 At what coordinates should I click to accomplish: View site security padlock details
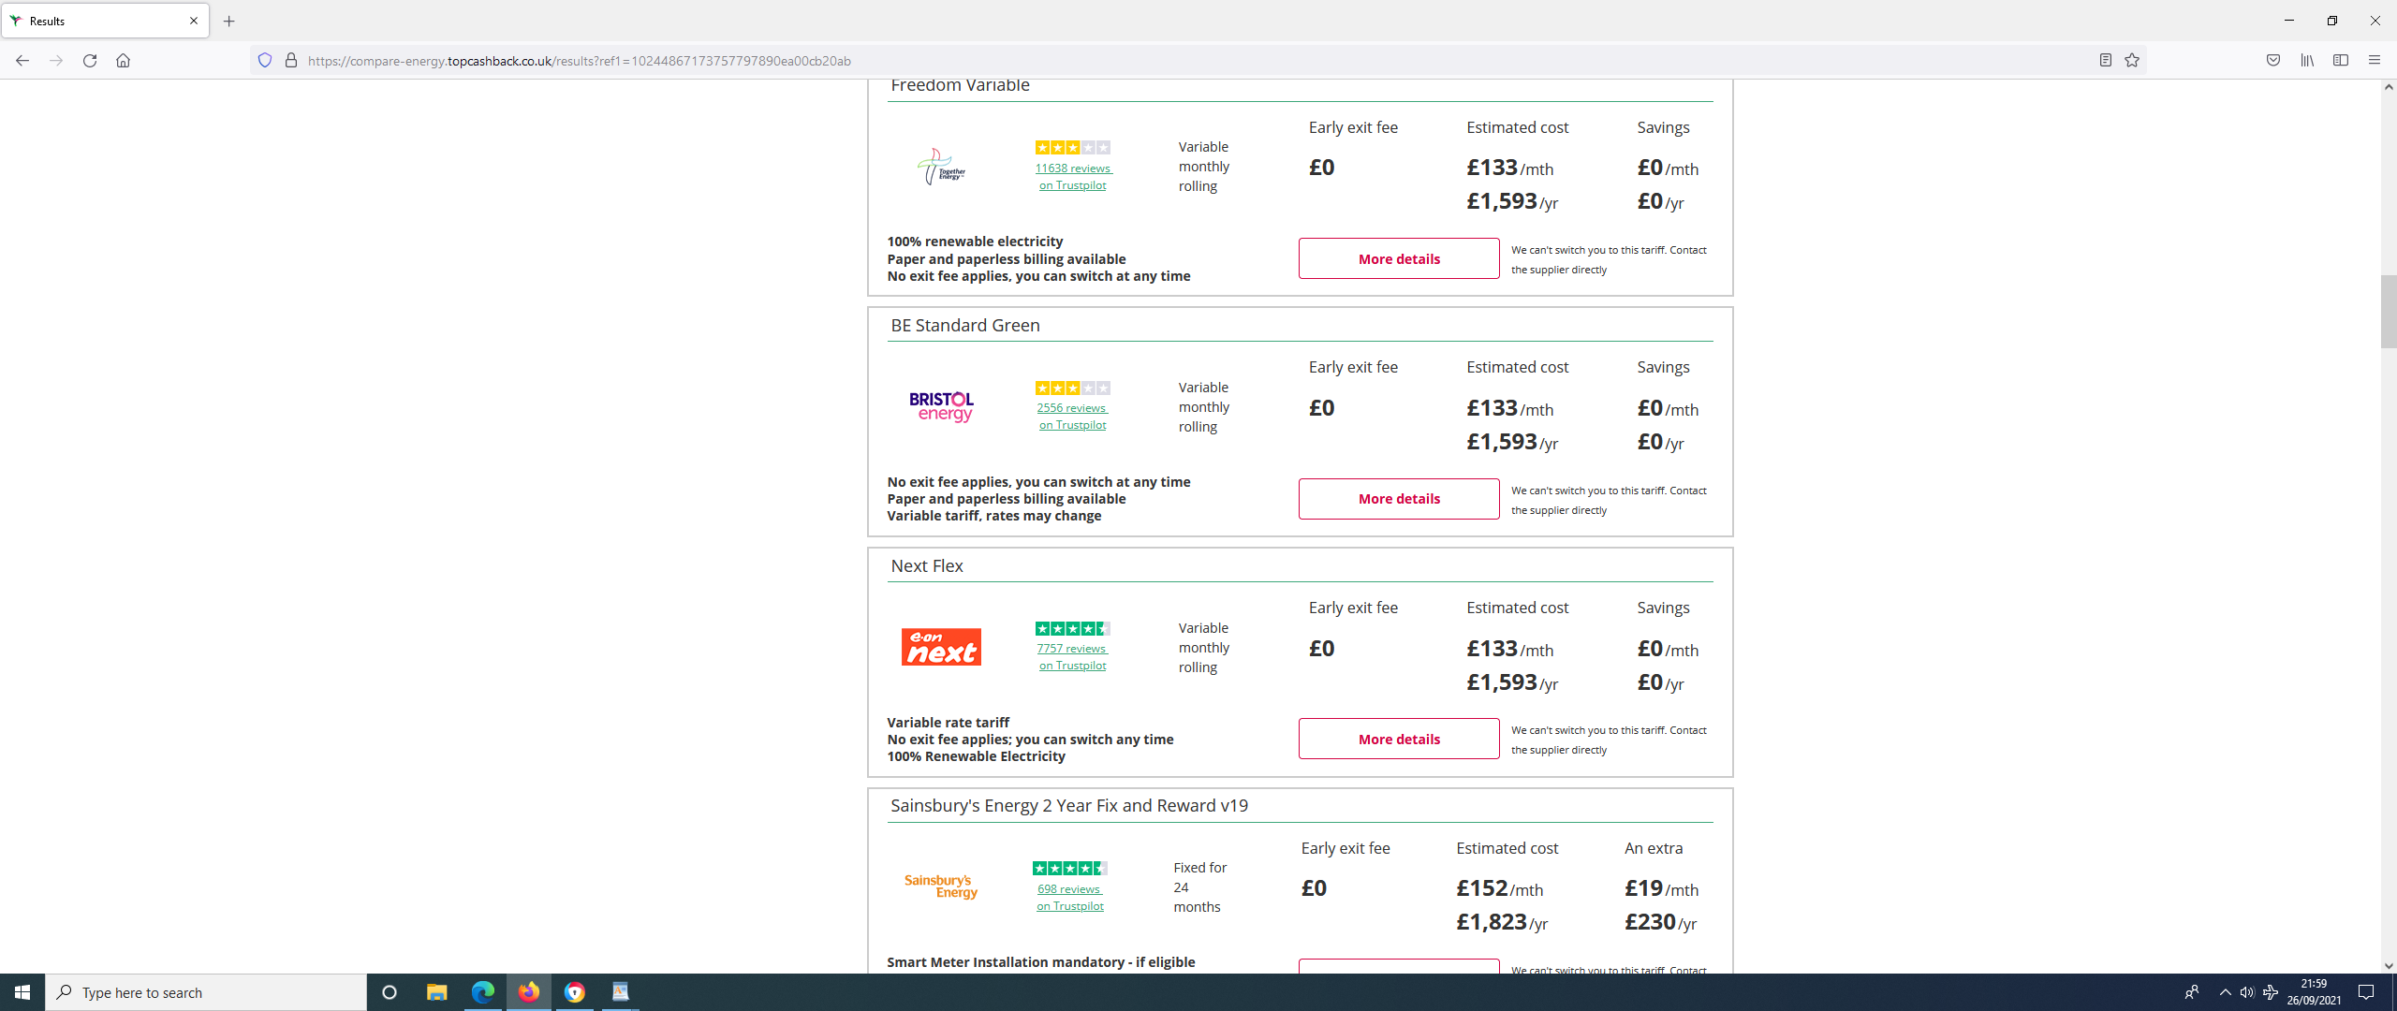click(291, 60)
